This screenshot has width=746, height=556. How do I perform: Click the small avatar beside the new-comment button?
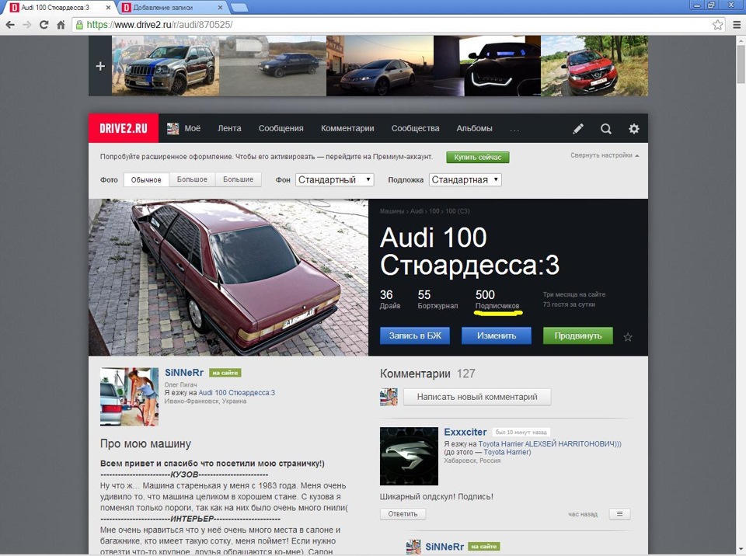point(389,397)
